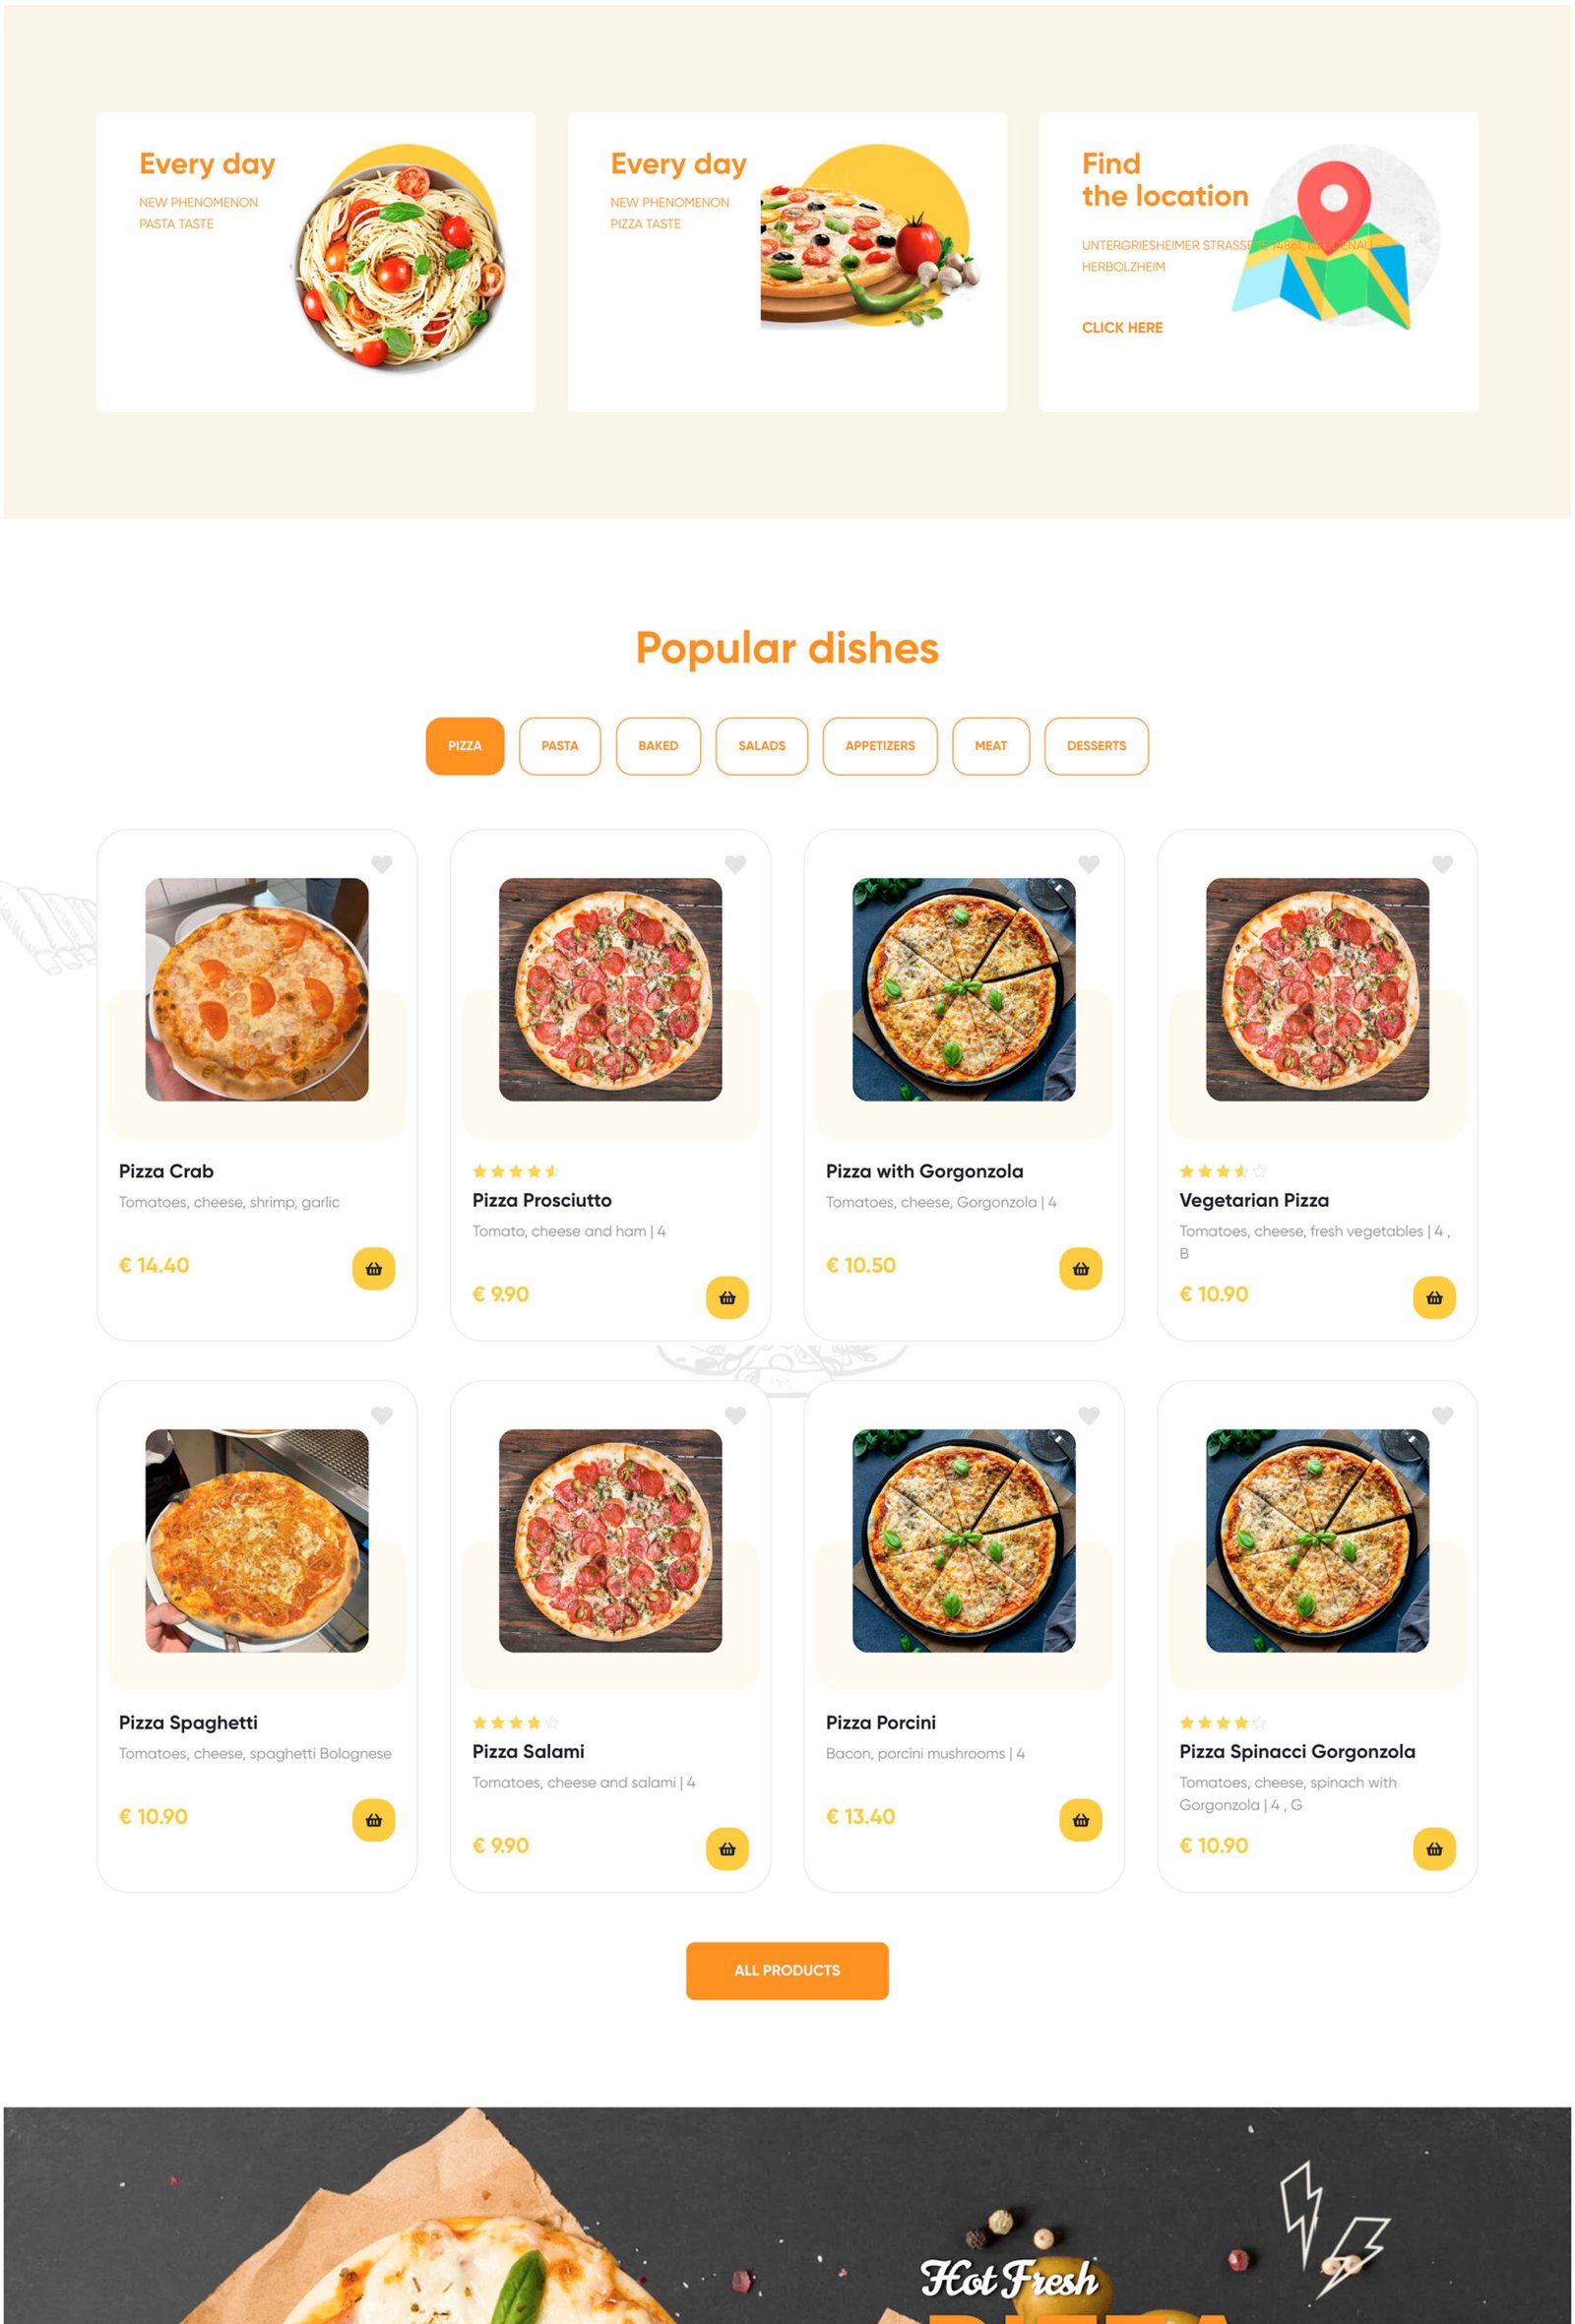This screenshot has width=1575, height=2324.
Task: Favorite Pizza Crab with the heart icon
Action: [382, 864]
